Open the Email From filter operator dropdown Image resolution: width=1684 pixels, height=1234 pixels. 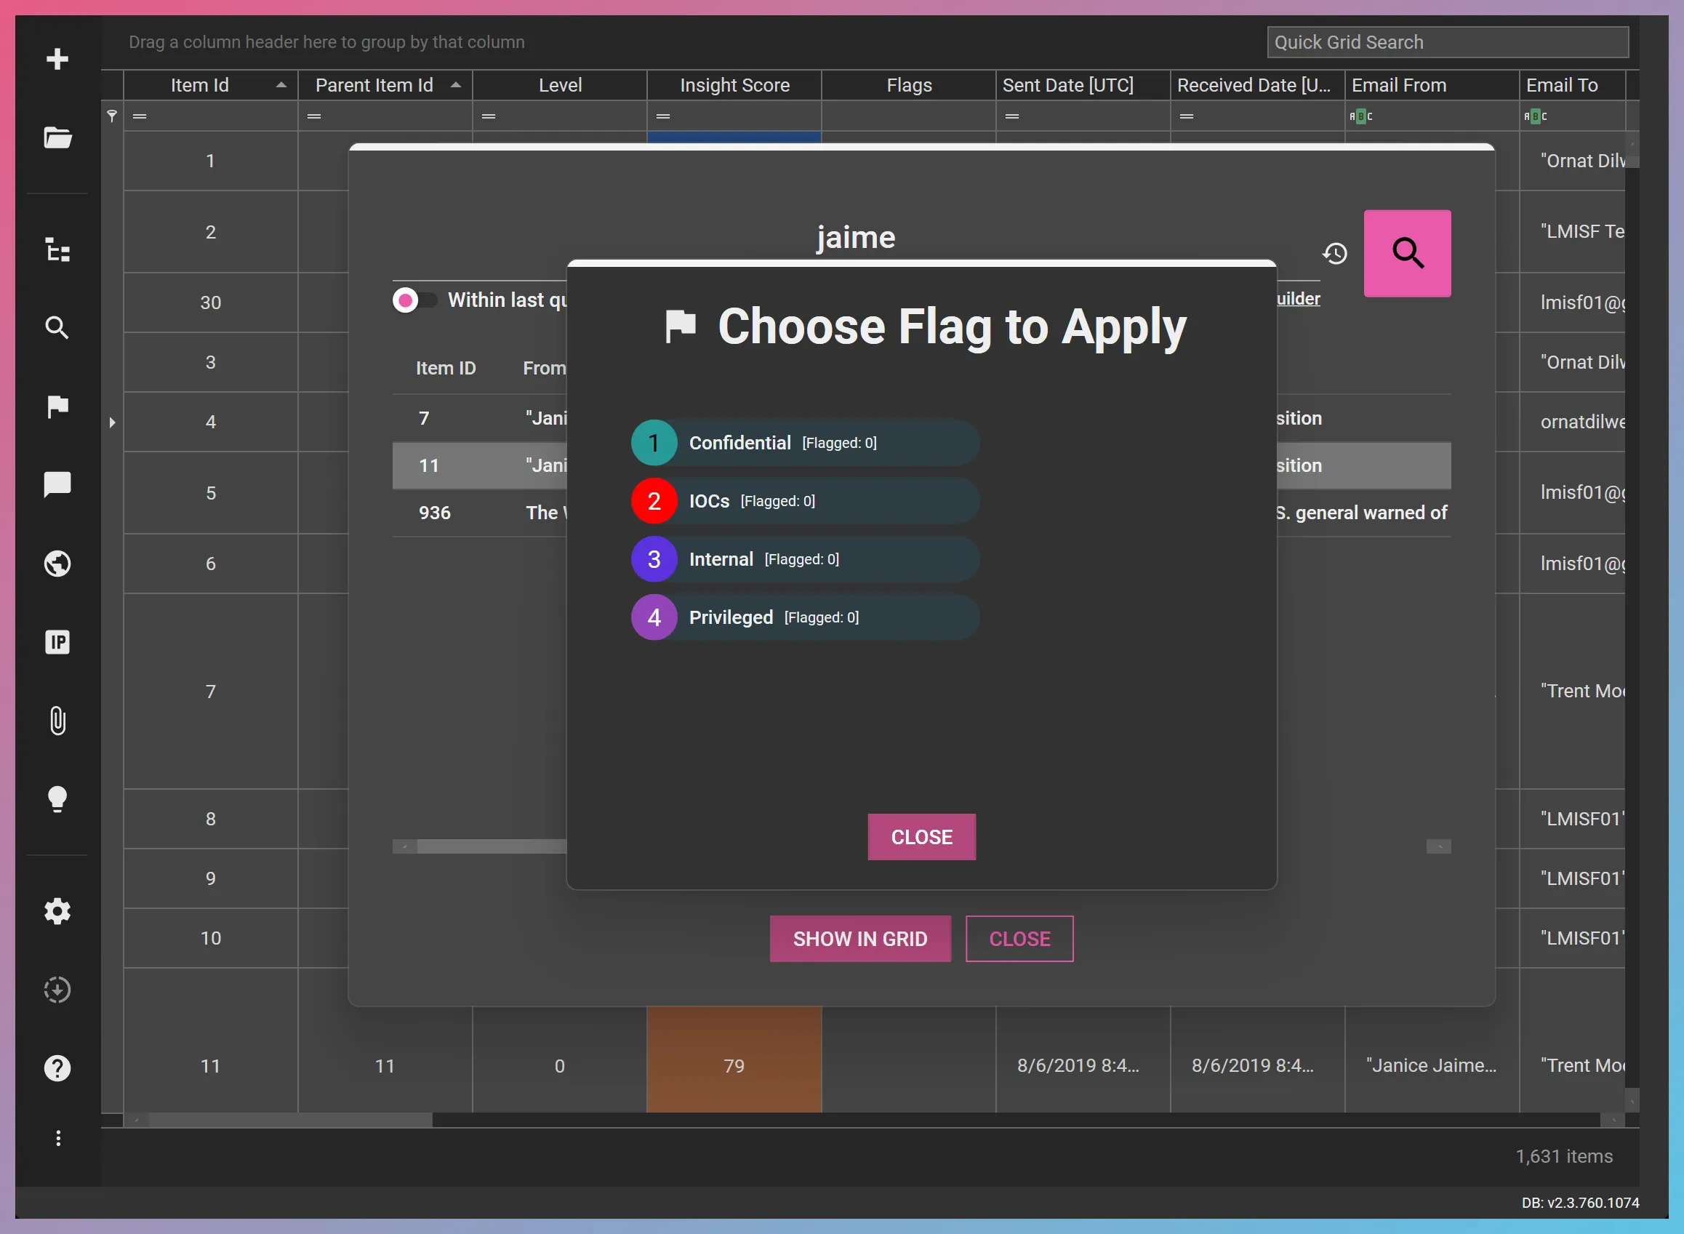1360,116
